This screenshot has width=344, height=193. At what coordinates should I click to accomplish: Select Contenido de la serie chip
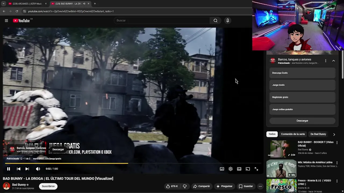click(293, 134)
